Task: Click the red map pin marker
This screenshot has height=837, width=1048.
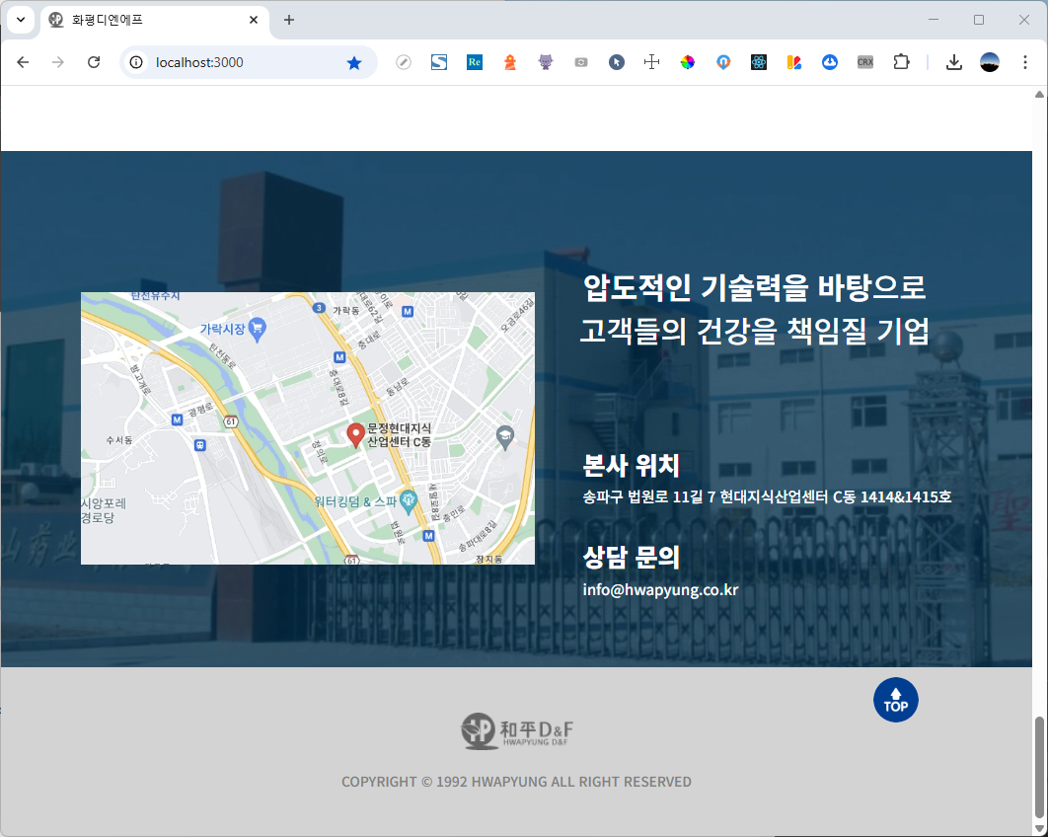Action: 355,433
